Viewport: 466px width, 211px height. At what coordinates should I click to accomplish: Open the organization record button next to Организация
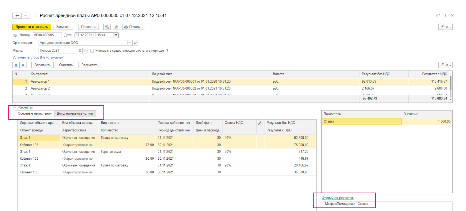tap(135, 43)
